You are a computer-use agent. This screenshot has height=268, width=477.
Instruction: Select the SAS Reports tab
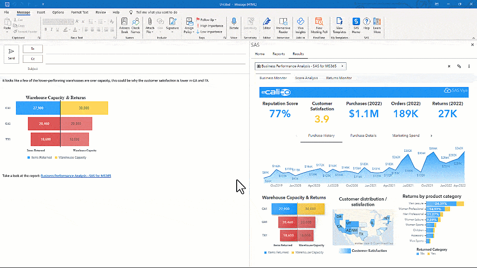pos(279,54)
